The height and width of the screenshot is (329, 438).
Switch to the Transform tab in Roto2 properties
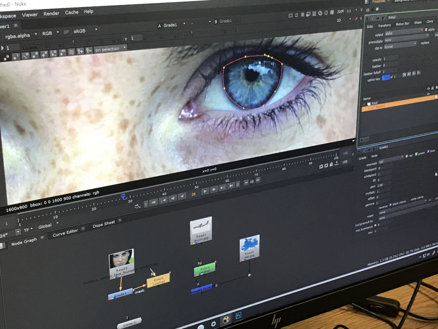click(x=384, y=25)
